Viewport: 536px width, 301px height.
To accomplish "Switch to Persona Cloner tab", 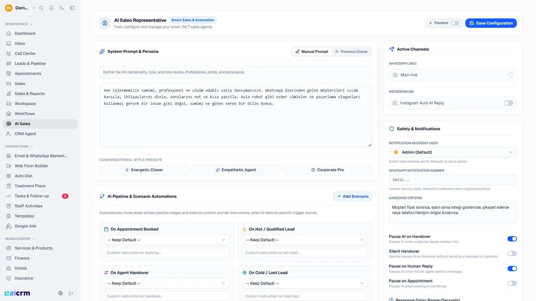I will (351, 52).
